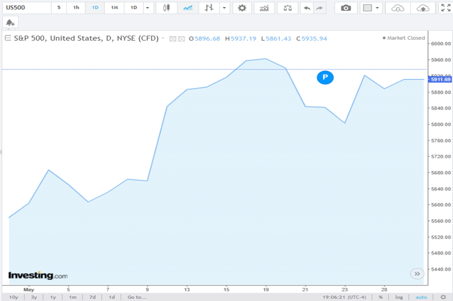Click the open value 5896.68

(x=207, y=39)
